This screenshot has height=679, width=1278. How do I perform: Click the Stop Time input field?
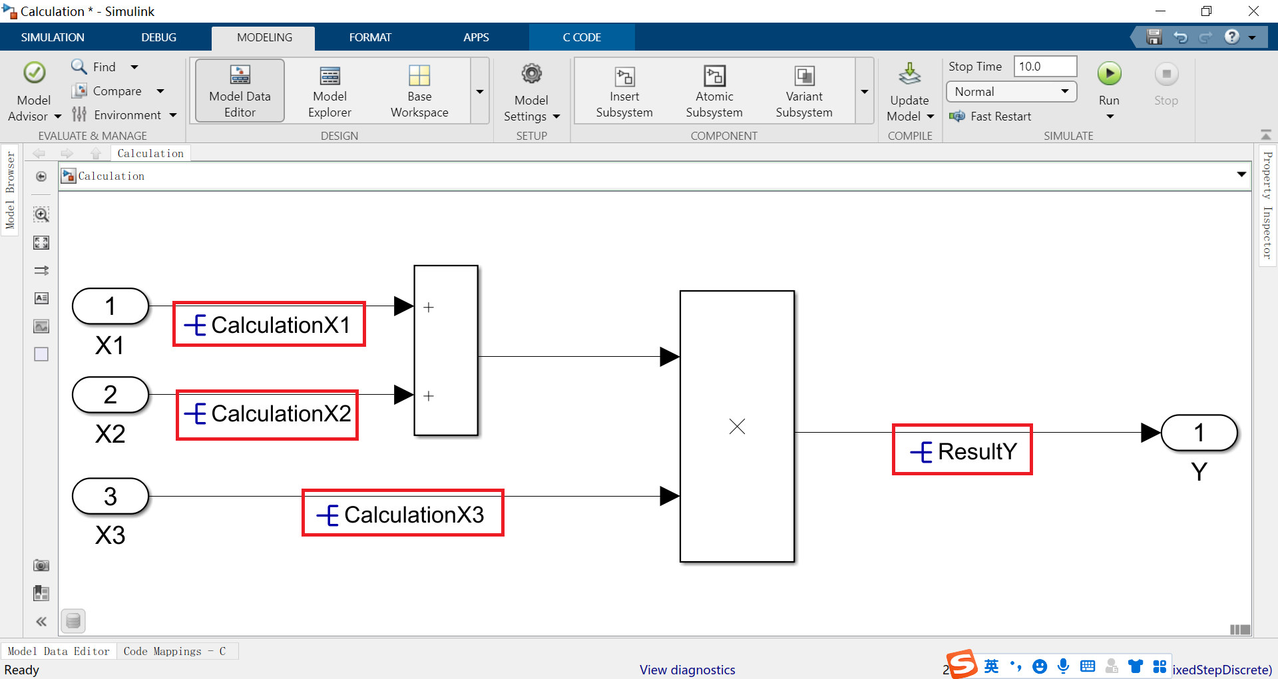tap(1045, 67)
